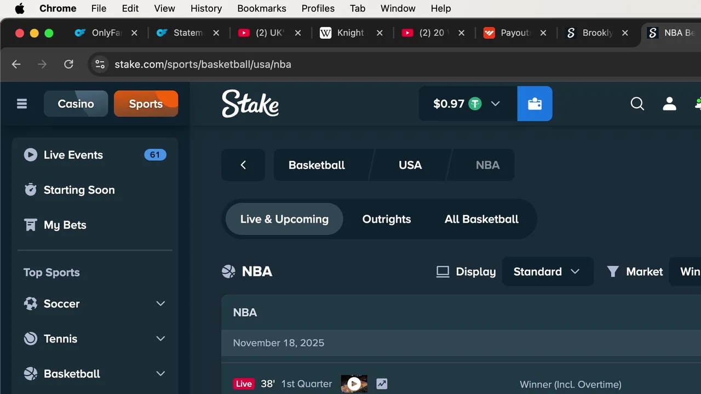Play the live stream thumbnail
The width and height of the screenshot is (701, 394).
click(354, 384)
